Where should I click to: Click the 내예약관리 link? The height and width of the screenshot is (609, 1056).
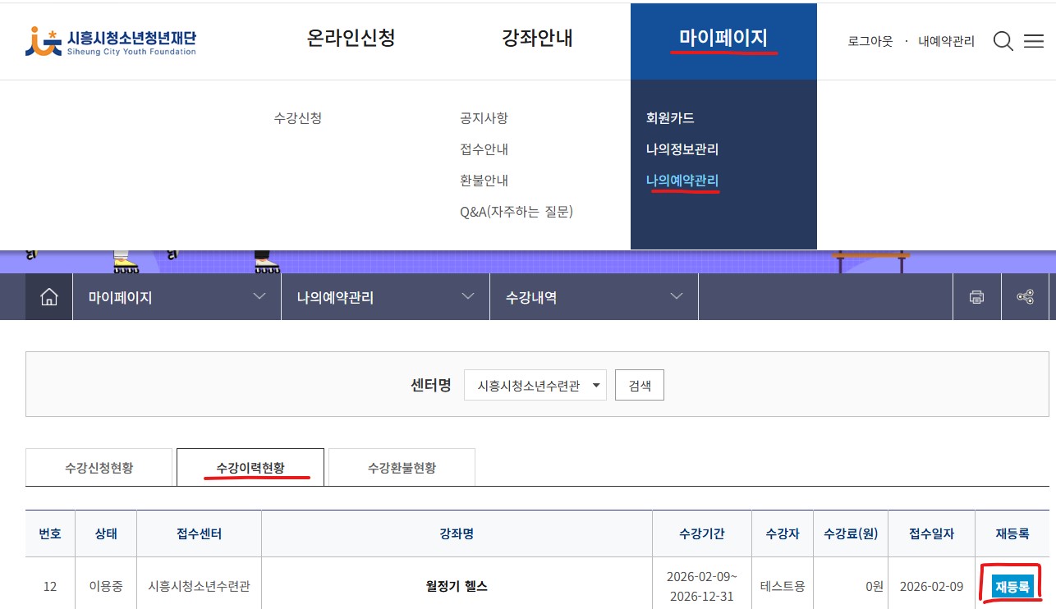946,41
